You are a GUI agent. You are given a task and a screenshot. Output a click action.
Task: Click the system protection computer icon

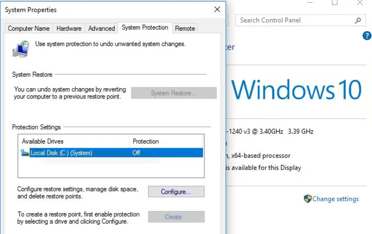21,48
